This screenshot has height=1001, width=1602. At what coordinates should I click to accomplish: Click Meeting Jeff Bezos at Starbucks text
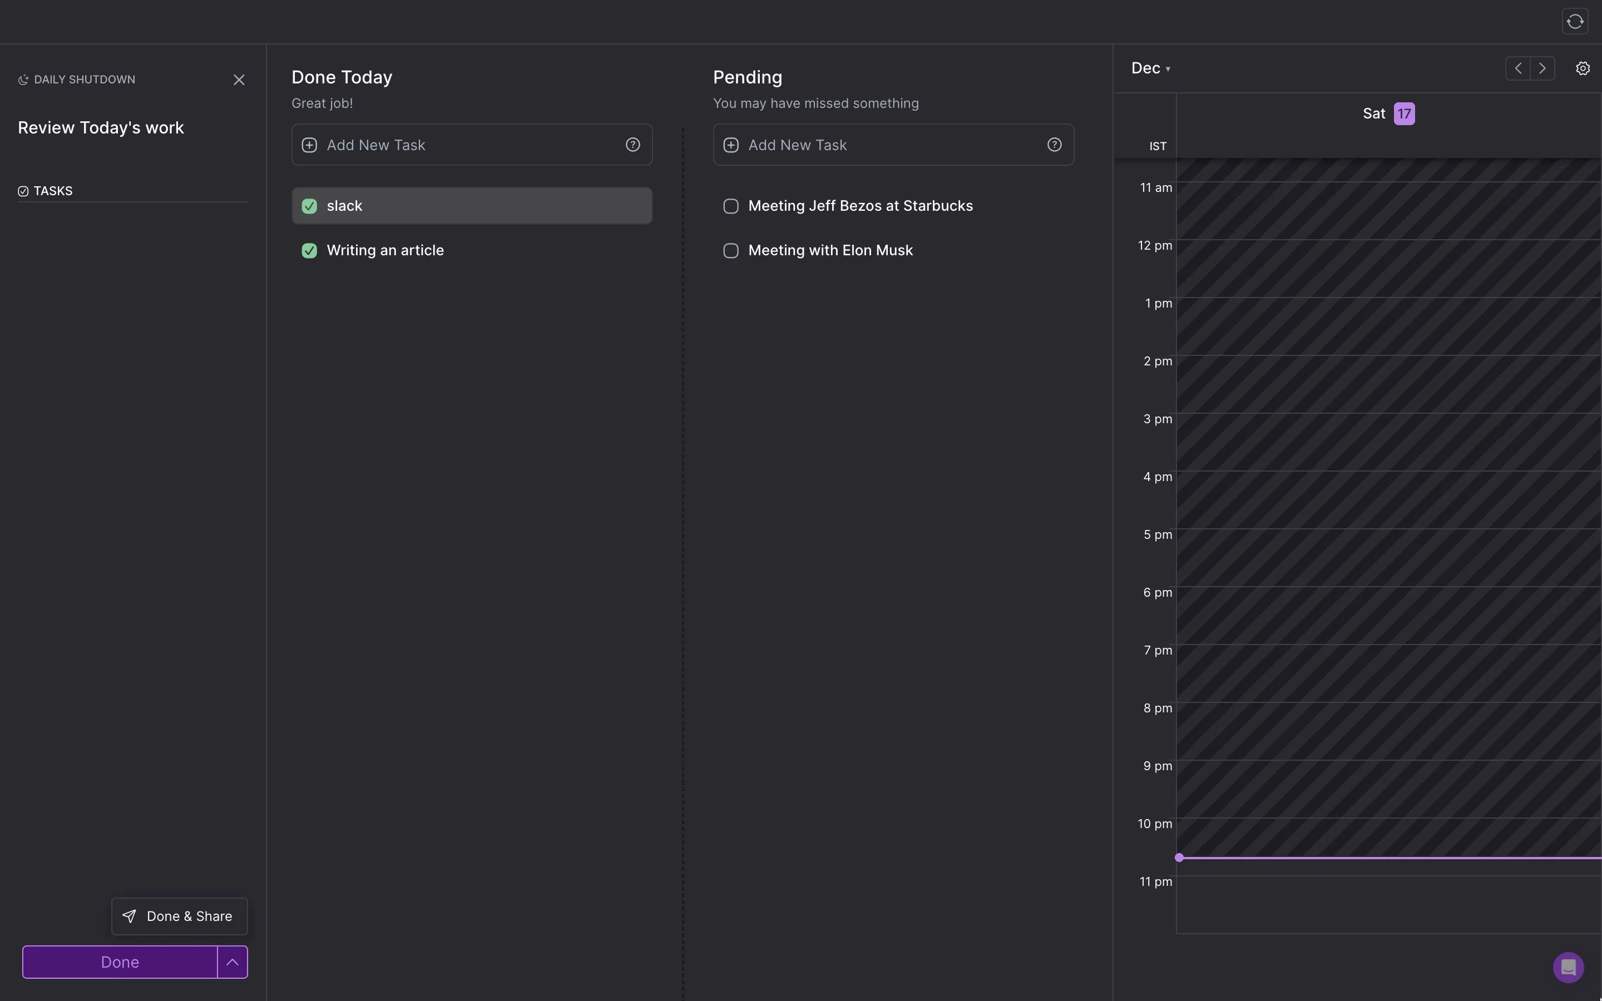point(861,206)
